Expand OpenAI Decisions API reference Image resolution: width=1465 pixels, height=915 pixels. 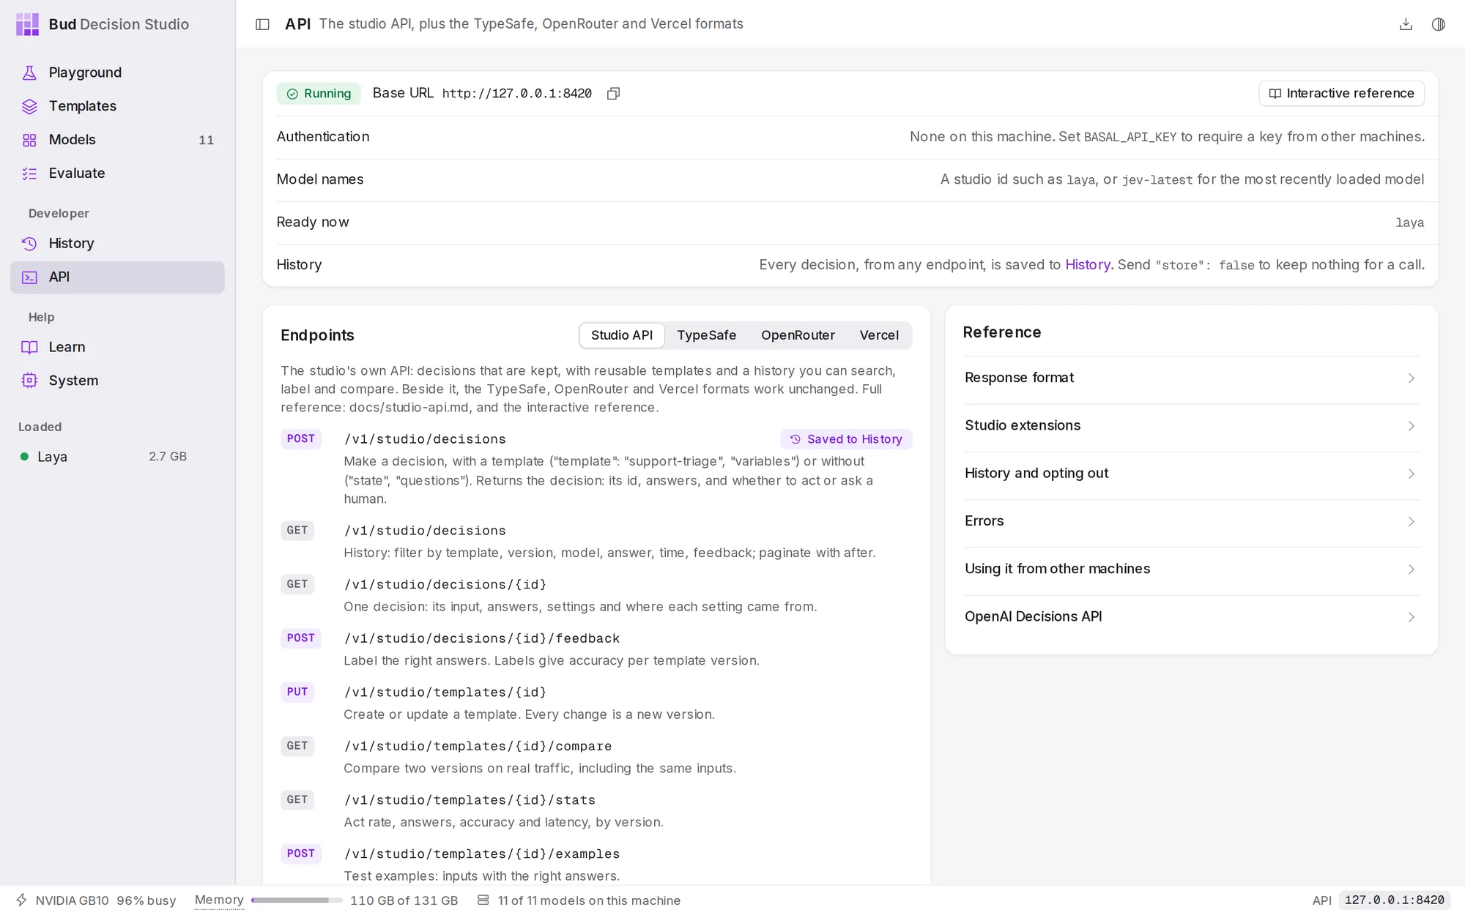1192,617
